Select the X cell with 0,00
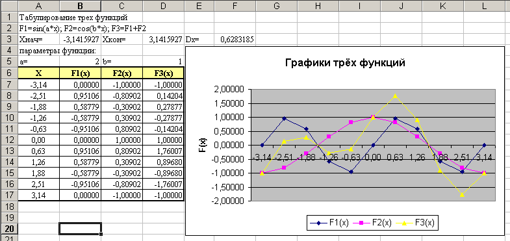 39,140
